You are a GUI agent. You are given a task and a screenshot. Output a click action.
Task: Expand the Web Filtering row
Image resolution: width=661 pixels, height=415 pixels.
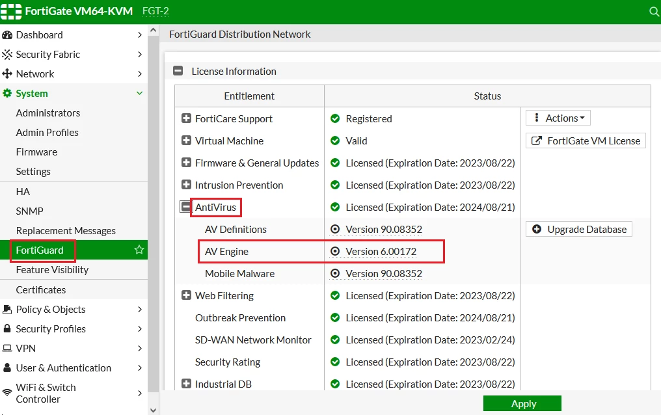click(x=186, y=295)
